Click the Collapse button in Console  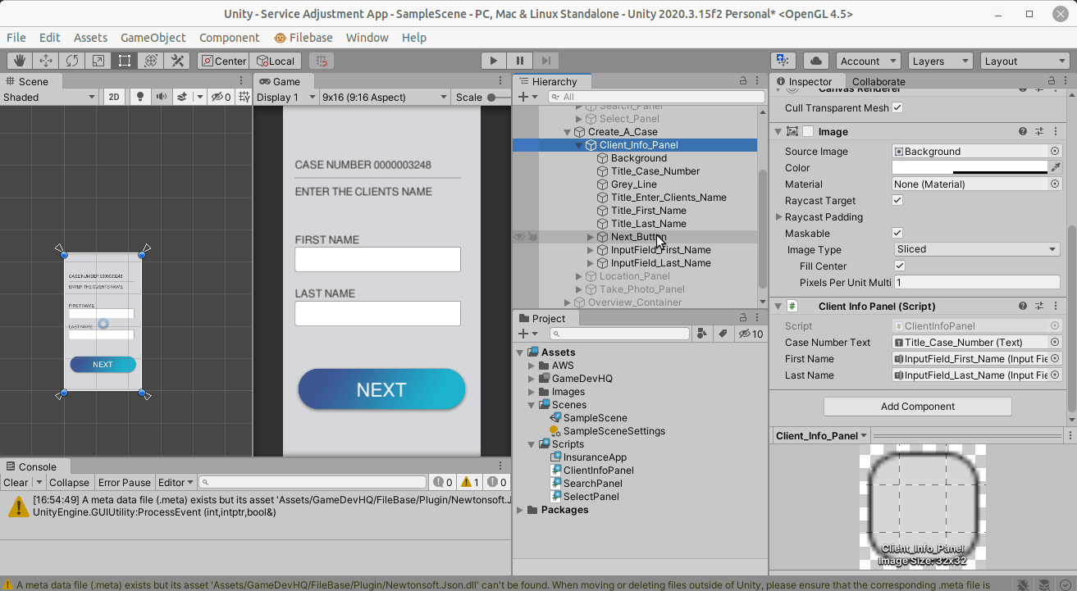[69, 482]
